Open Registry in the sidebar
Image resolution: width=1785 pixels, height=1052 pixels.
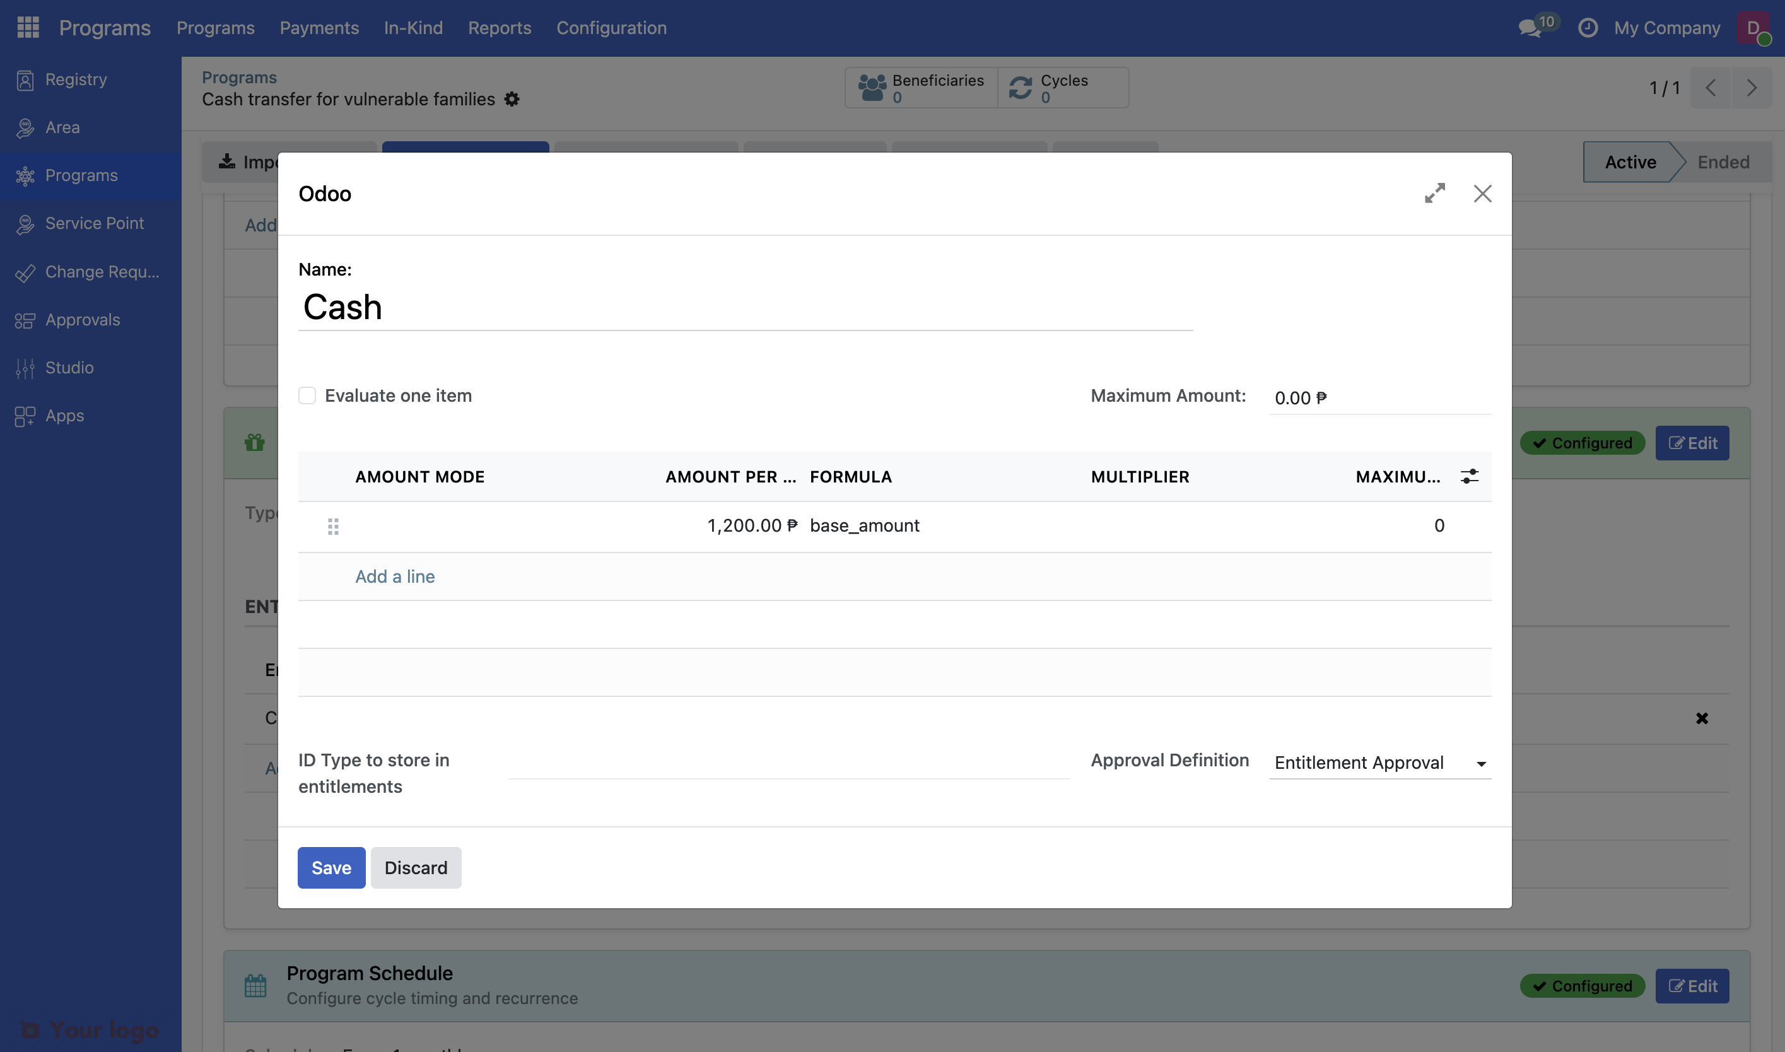[x=76, y=79]
